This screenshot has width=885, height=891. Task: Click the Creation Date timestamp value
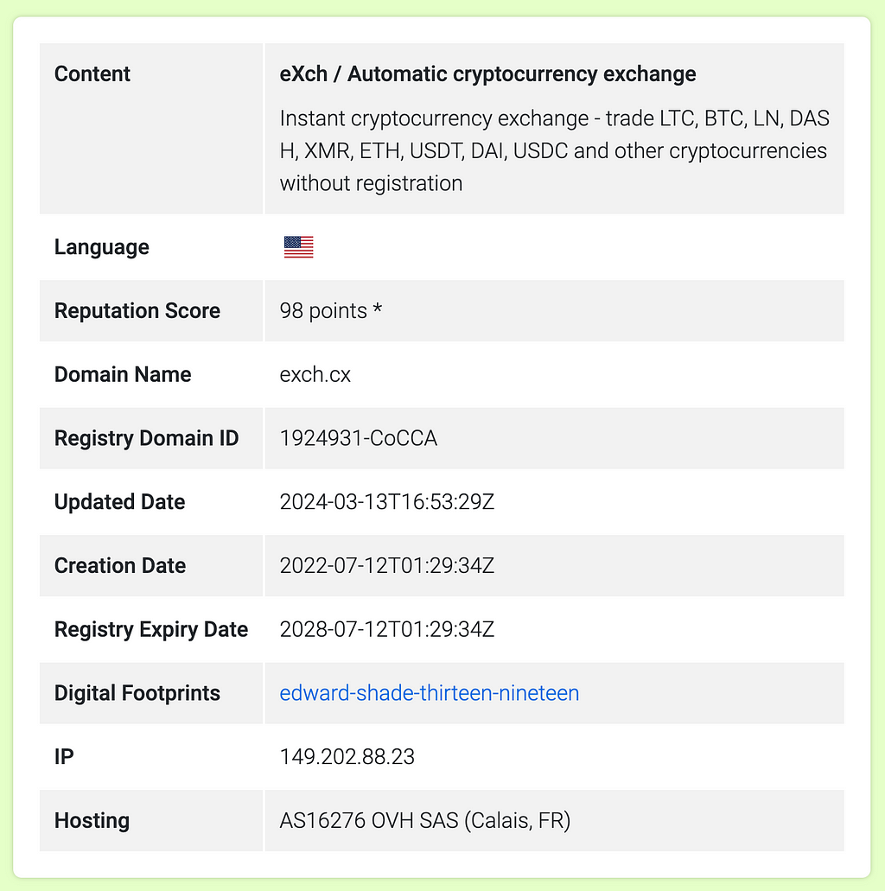[386, 565]
